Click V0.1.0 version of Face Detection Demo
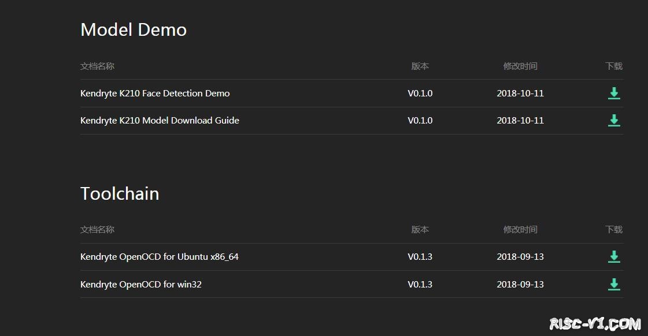This screenshot has width=648, height=336. click(420, 93)
